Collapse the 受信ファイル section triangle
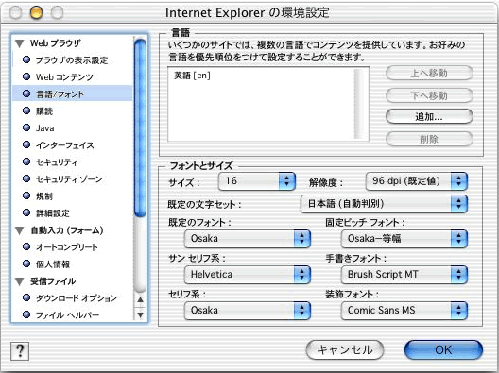Screen dimensions: 499x373 pyautogui.click(x=20, y=281)
